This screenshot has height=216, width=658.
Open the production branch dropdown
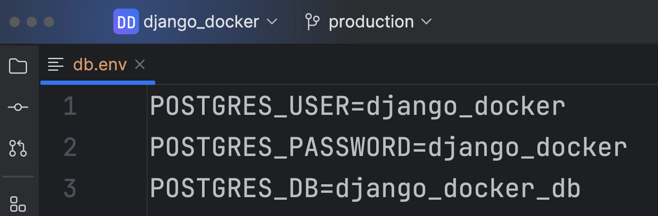(x=371, y=21)
